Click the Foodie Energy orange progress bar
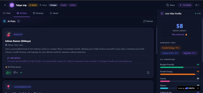This screenshot has height=93, width=203. tap(180, 74)
